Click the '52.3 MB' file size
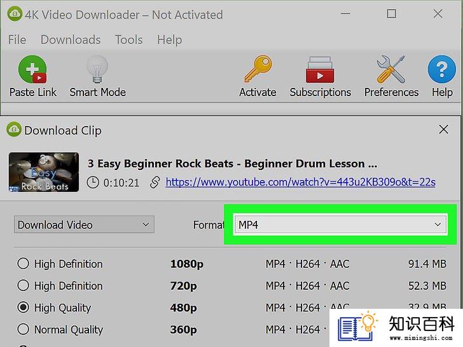Image resolution: width=463 pixels, height=347 pixels. click(x=427, y=286)
